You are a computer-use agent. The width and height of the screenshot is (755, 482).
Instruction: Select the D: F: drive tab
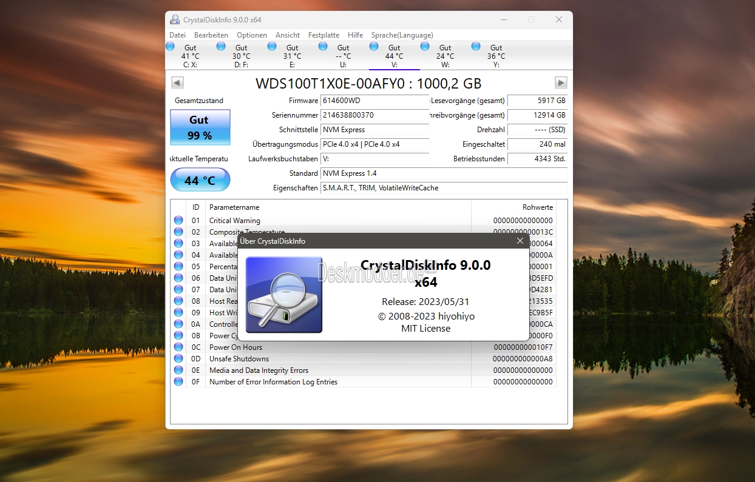coord(242,56)
